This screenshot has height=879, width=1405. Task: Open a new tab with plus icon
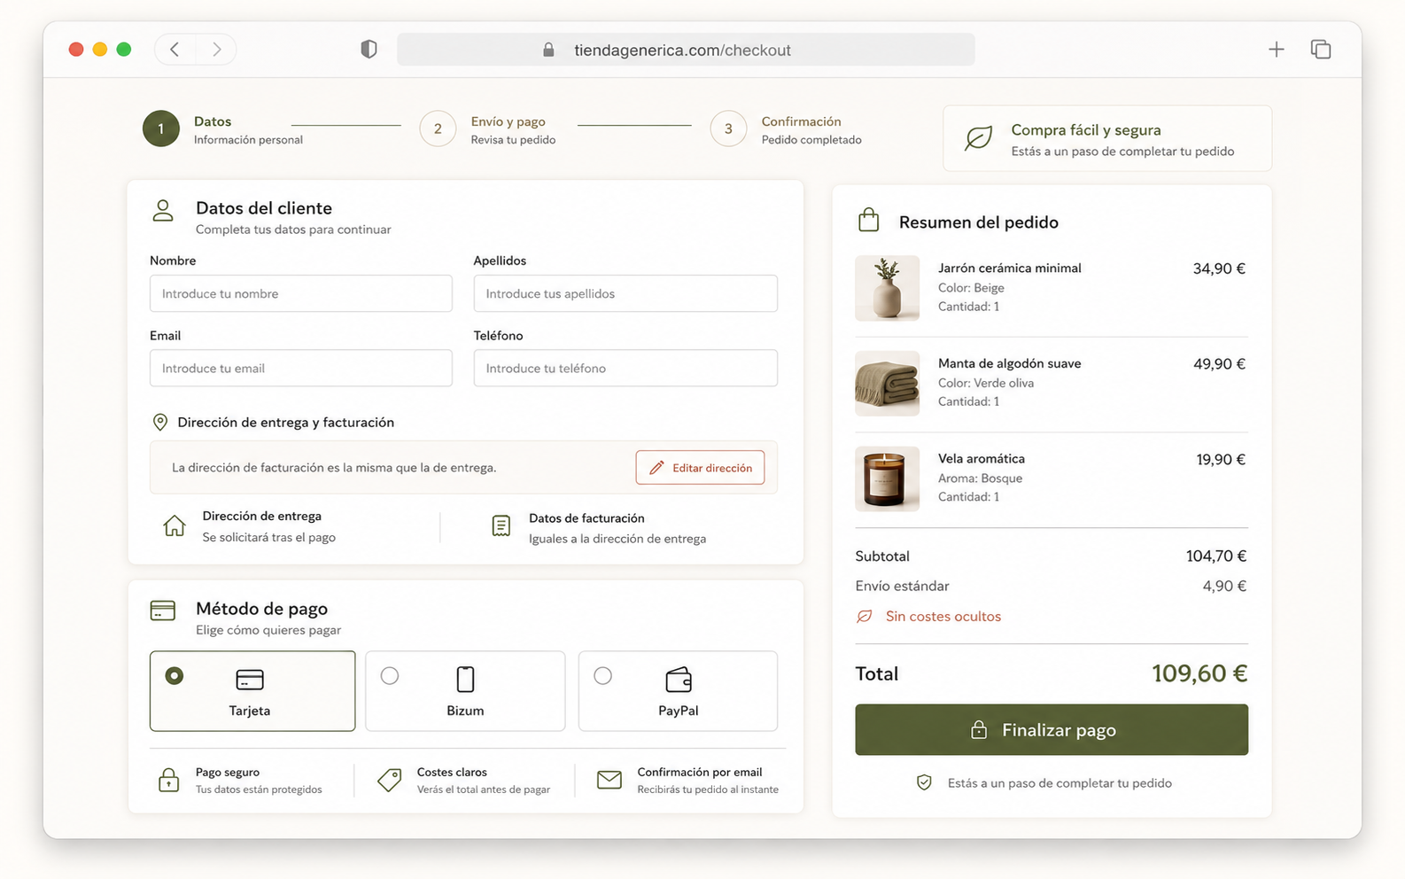tap(1276, 50)
